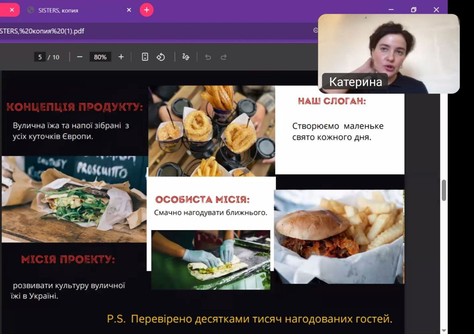The width and height of the screenshot is (474, 334).
Task: Click the scrollbar down arrow
Action: (x=444, y=330)
